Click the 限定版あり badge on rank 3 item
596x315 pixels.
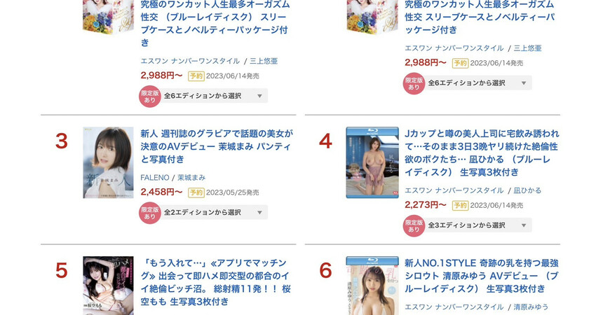pos(149,213)
